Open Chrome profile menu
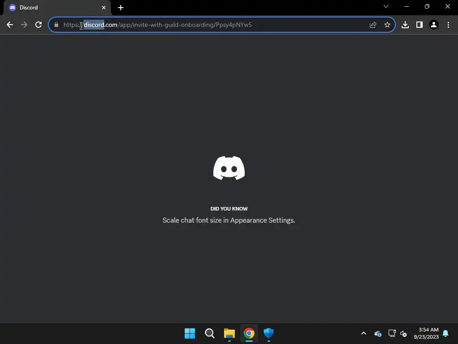This screenshot has height=344, width=458. (x=434, y=25)
